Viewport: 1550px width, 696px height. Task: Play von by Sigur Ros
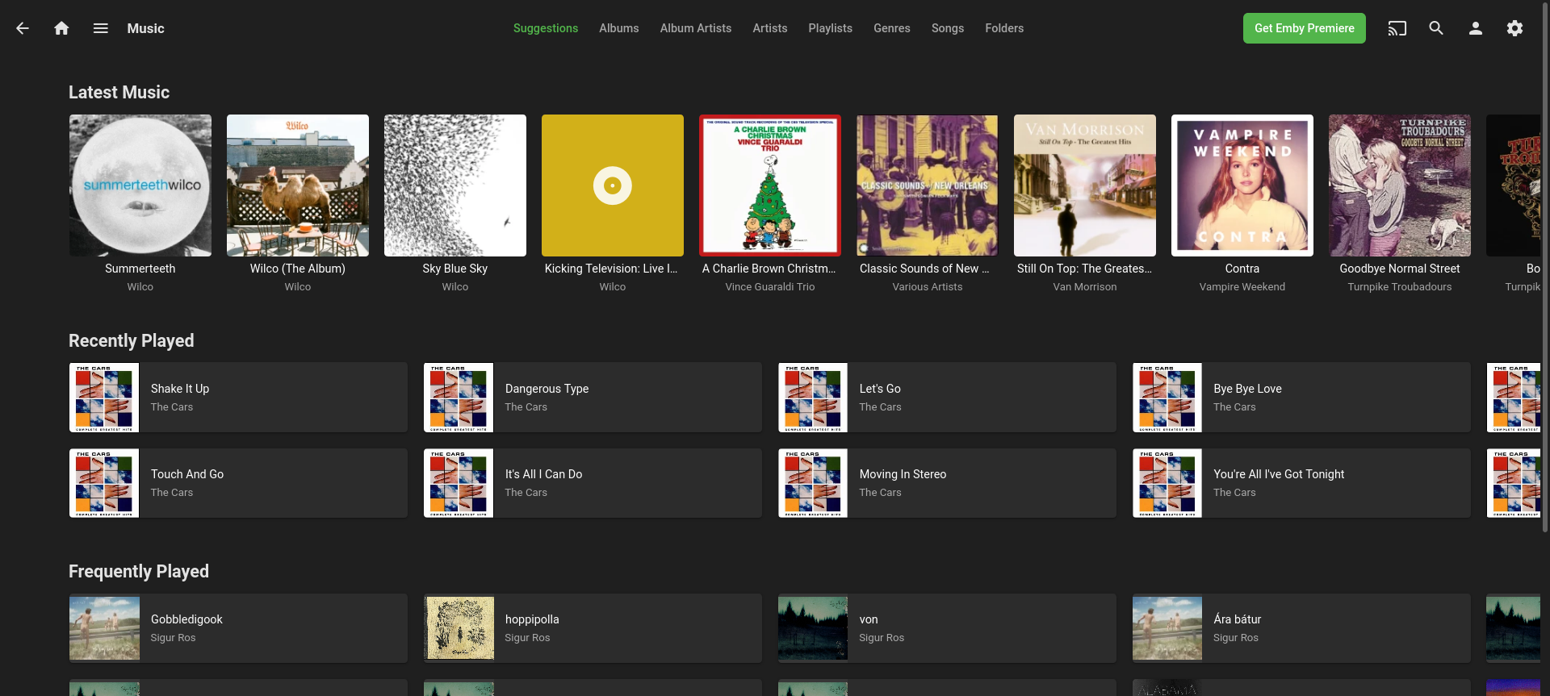tap(947, 628)
